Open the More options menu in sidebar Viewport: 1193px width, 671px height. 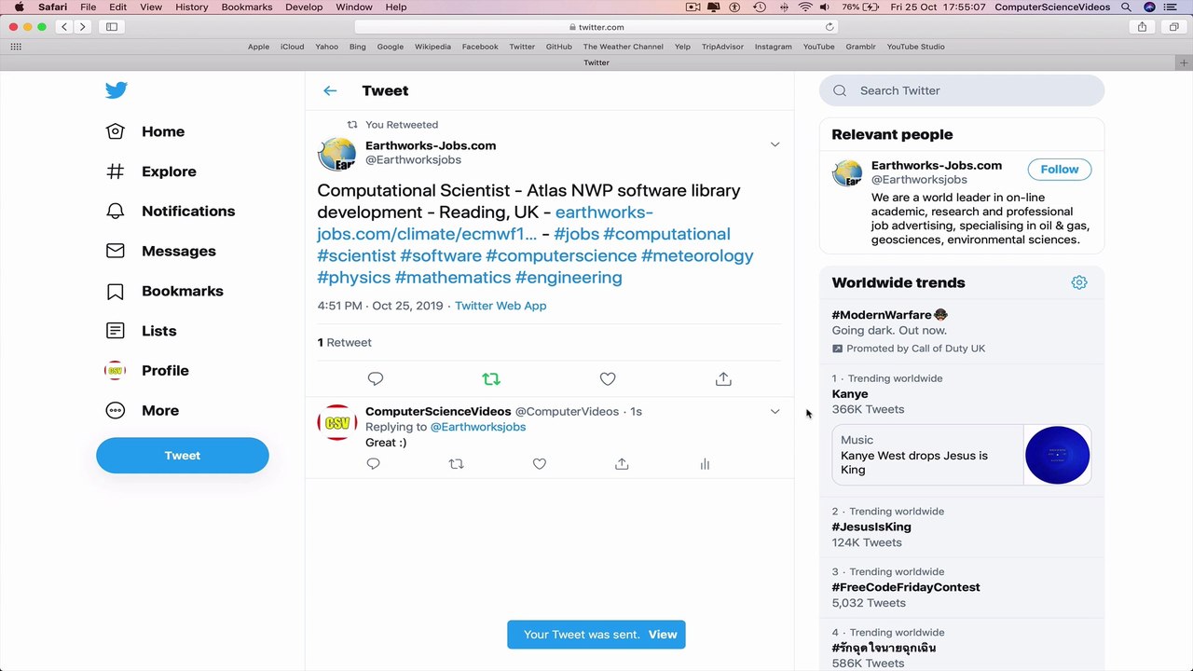click(142, 411)
